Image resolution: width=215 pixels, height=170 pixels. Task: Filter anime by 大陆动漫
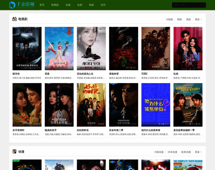click(159, 152)
